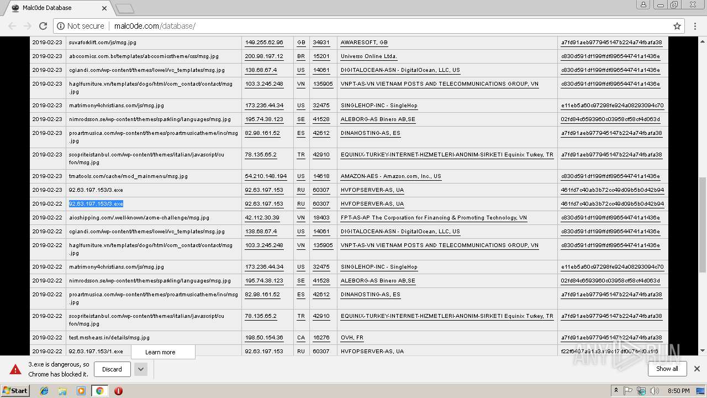Open AWARESOFT, GB link

coord(364,43)
